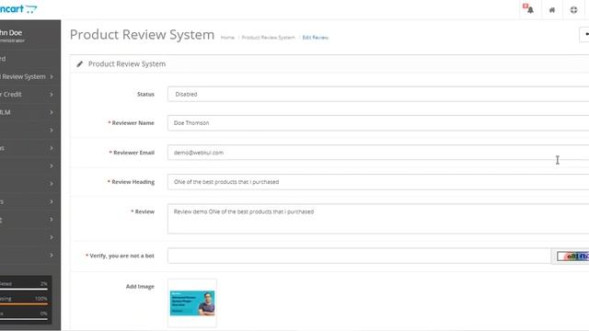This screenshot has height=331, width=589.
Task: Click the Product Review System page heading
Action: tap(142, 35)
